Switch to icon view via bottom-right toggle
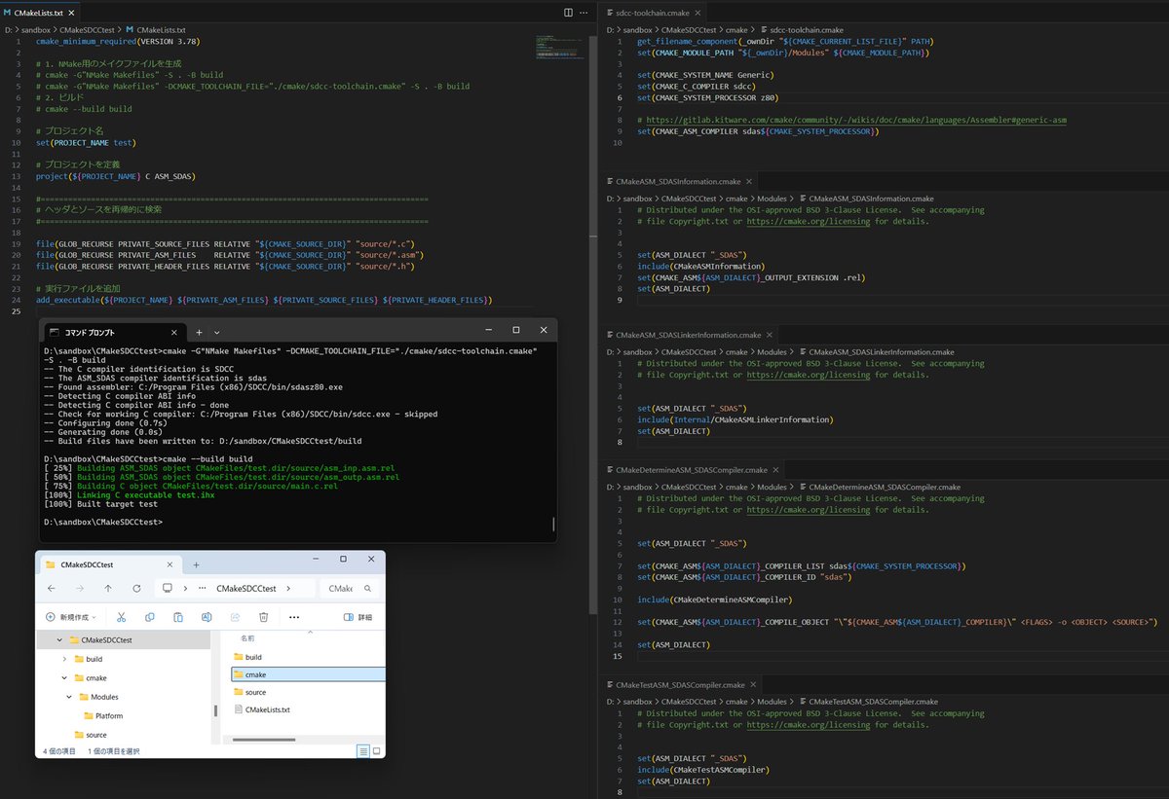 376,750
